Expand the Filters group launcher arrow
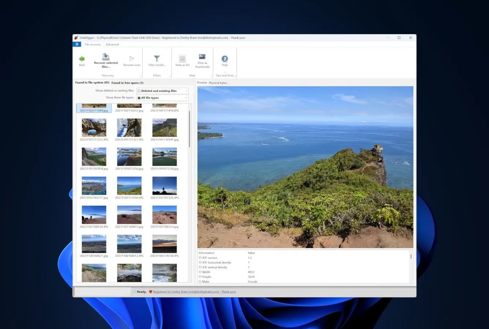Screen dimensions: 489x329 170,76
